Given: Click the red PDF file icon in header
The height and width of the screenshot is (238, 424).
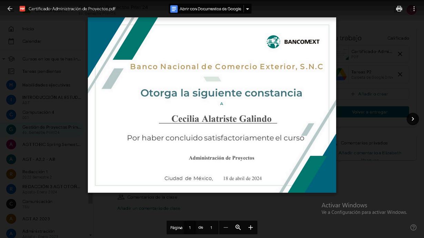Looking at the screenshot, I should [x=22, y=9].
